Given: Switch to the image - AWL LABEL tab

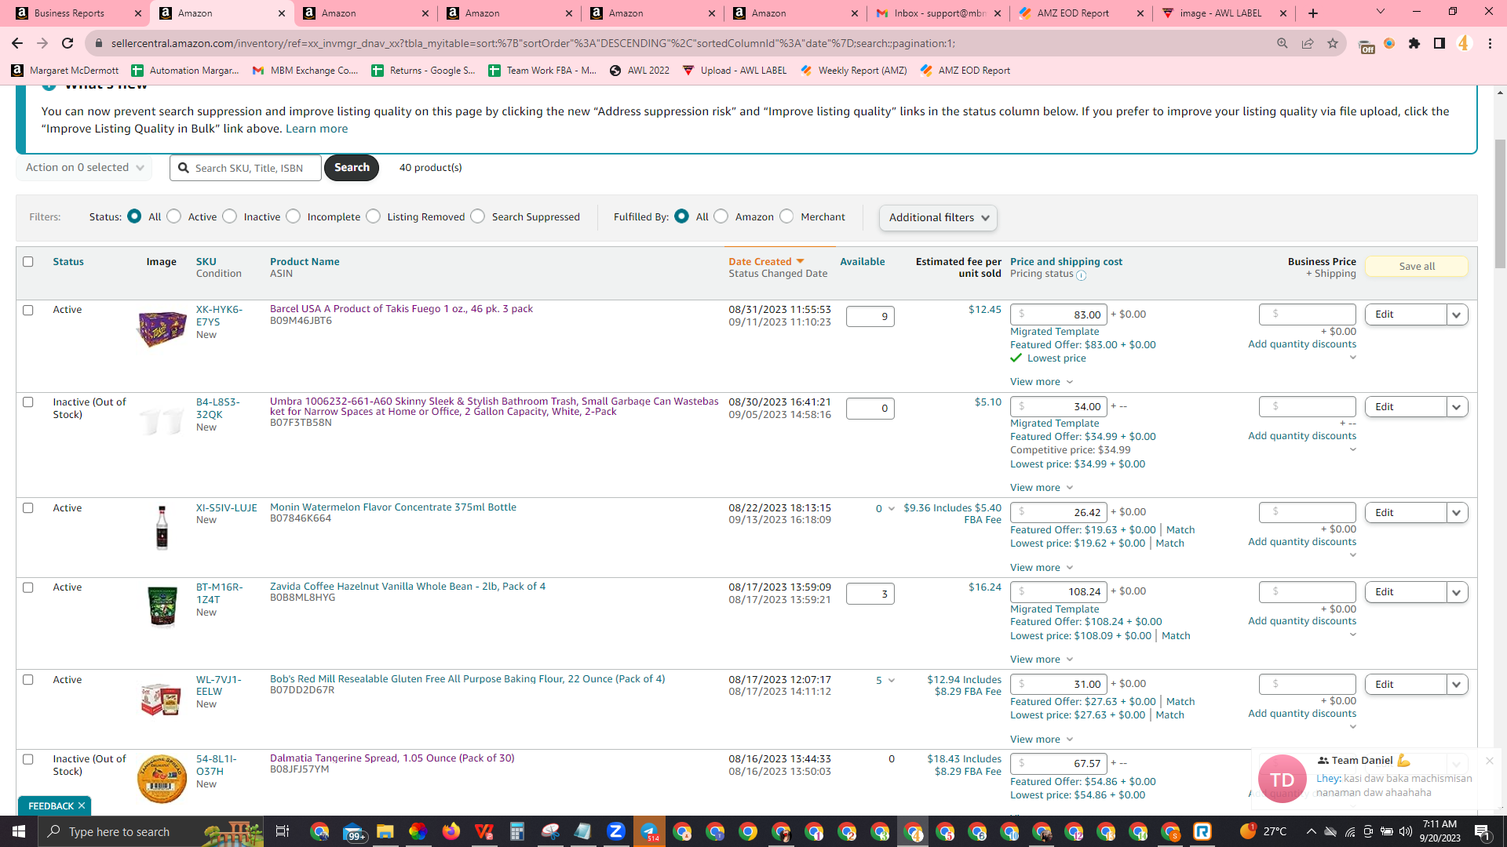Looking at the screenshot, I should point(1225,13).
